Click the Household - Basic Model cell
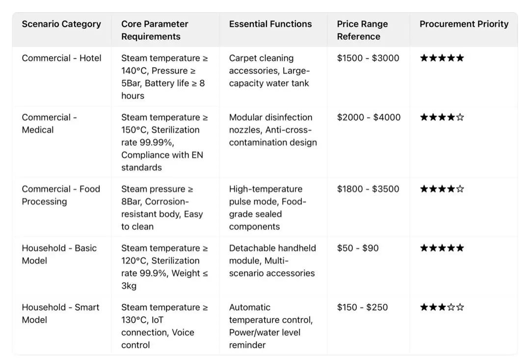The height and width of the screenshot is (364, 530). [x=59, y=255]
